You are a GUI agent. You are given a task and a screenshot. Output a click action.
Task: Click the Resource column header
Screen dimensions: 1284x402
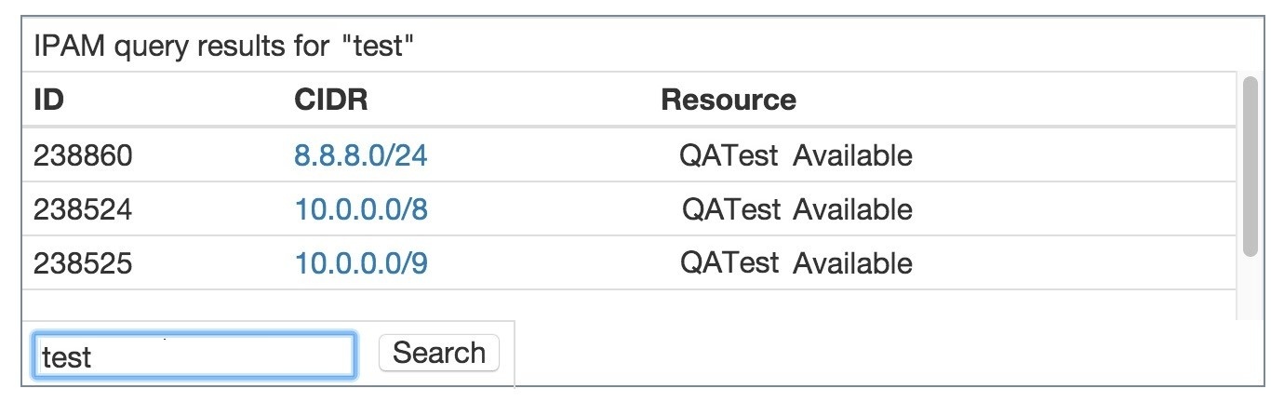pyautogui.click(x=729, y=100)
